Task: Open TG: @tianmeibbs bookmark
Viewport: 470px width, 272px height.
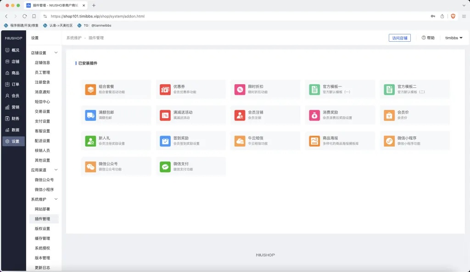Action: 95,25
